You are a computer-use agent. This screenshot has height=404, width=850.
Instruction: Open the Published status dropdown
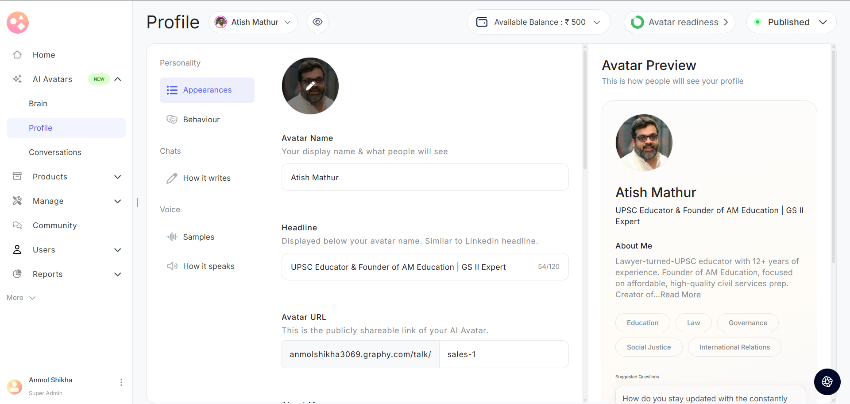(x=791, y=22)
